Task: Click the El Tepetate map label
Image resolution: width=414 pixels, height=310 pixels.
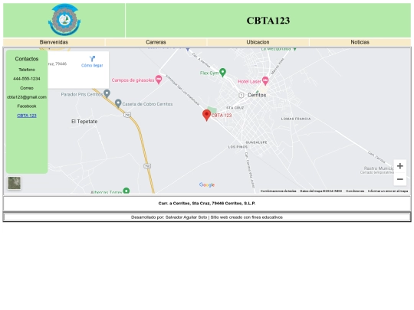Action: [x=84, y=122]
